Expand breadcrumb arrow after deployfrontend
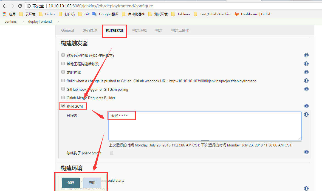This screenshot has width=322, height=191. click(x=58, y=22)
